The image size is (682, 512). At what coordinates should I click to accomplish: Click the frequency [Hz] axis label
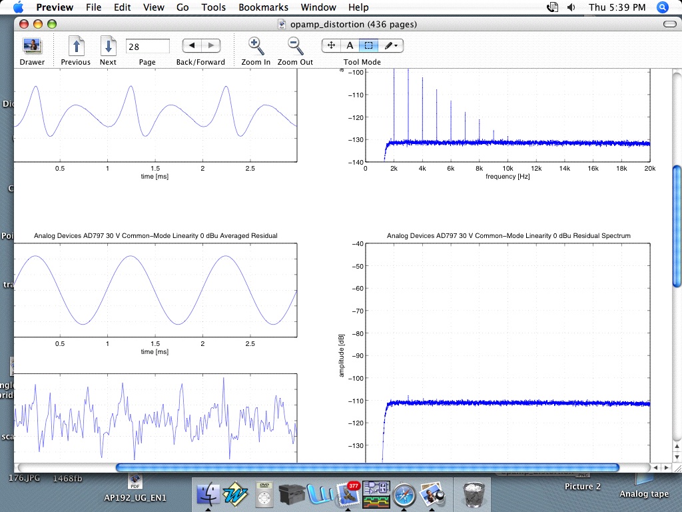click(x=508, y=176)
